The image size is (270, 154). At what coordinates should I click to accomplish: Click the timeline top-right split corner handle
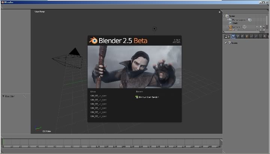[221, 140]
